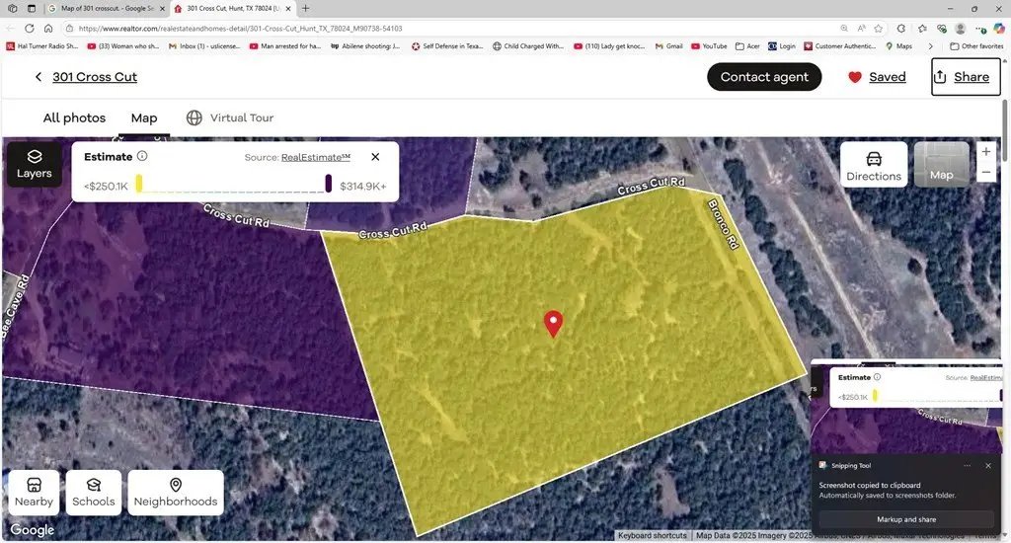Click the red property location pin
The width and height of the screenshot is (1011, 543).
[554, 323]
